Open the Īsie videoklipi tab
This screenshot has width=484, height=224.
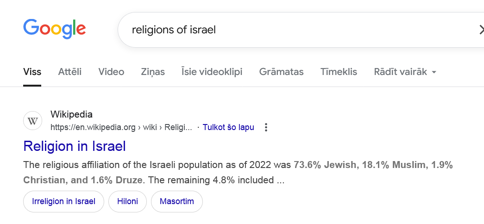pos(212,72)
